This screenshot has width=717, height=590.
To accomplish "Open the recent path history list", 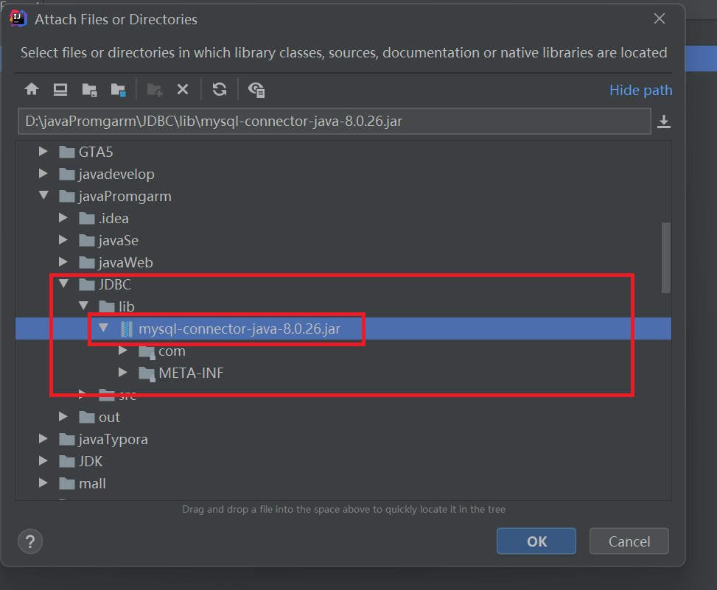I will pyautogui.click(x=663, y=122).
